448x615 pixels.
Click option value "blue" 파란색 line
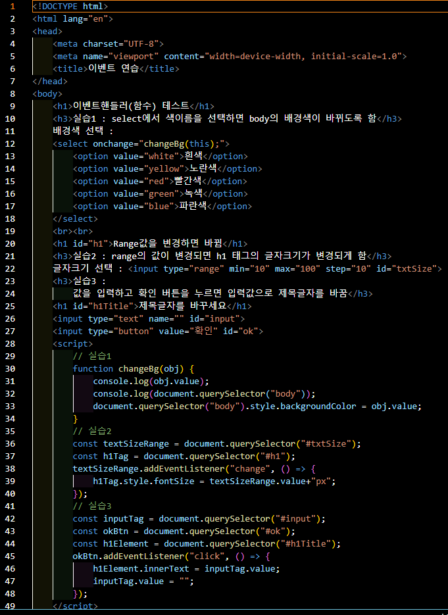click(162, 207)
